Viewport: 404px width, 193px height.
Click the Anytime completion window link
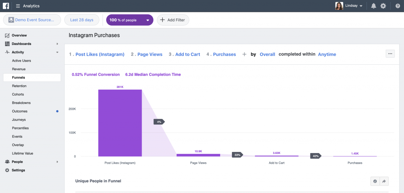327,54
